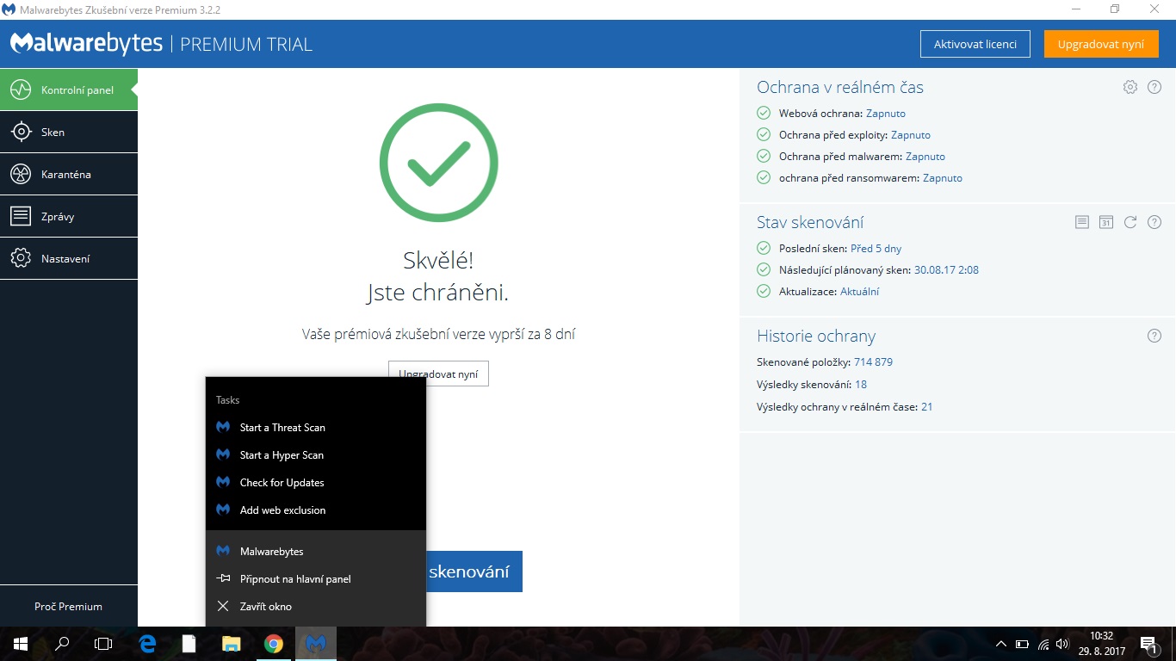Viewport: 1176px width, 661px height.
Task: Toggle Webová ochrana Zapnuto link
Action: point(885,113)
